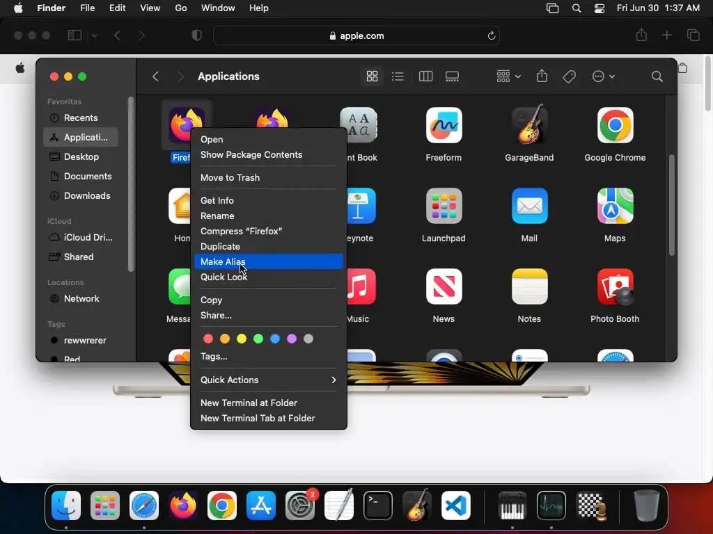Choose Duplicate in context menu
This screenshot has height=534, width=713.
(x=268, y=247)
